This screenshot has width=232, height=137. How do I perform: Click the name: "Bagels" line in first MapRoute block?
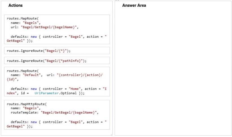click(x=26, y=23)
